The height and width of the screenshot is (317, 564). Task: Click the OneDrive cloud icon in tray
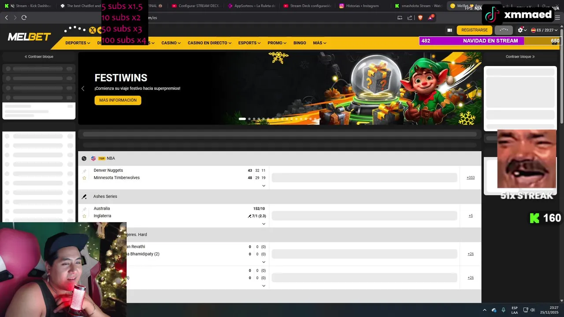point(494,310)
